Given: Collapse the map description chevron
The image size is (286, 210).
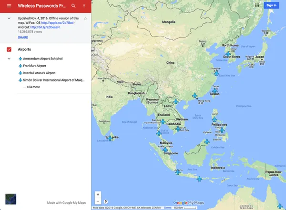Looking at the screenshot, I should pos(9,18).
